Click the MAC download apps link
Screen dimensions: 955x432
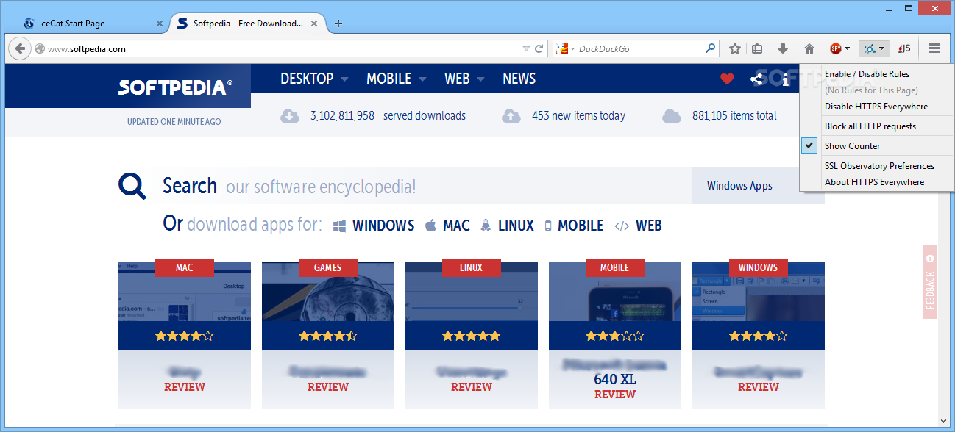(x=447, y=226)
